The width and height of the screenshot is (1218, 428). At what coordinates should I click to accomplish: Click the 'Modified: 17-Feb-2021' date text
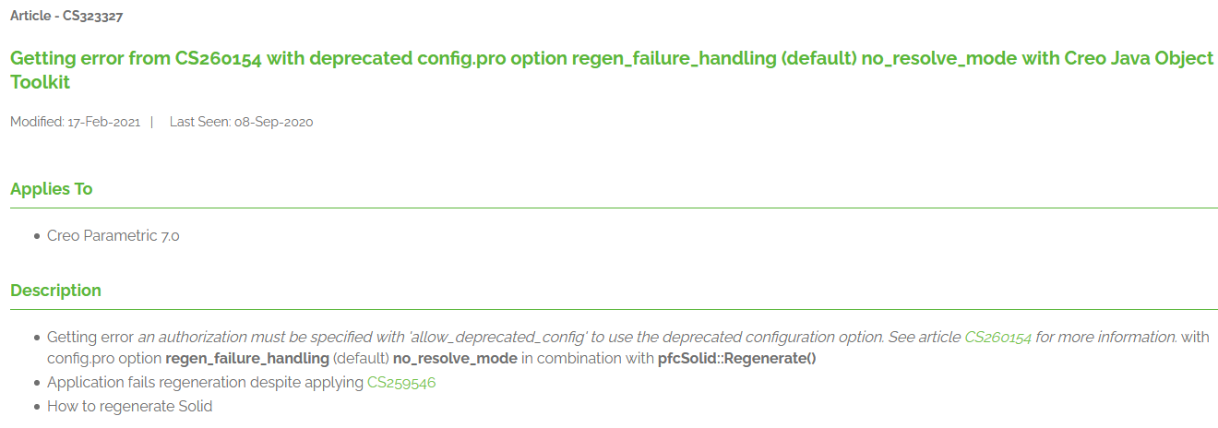coord(76,122)
